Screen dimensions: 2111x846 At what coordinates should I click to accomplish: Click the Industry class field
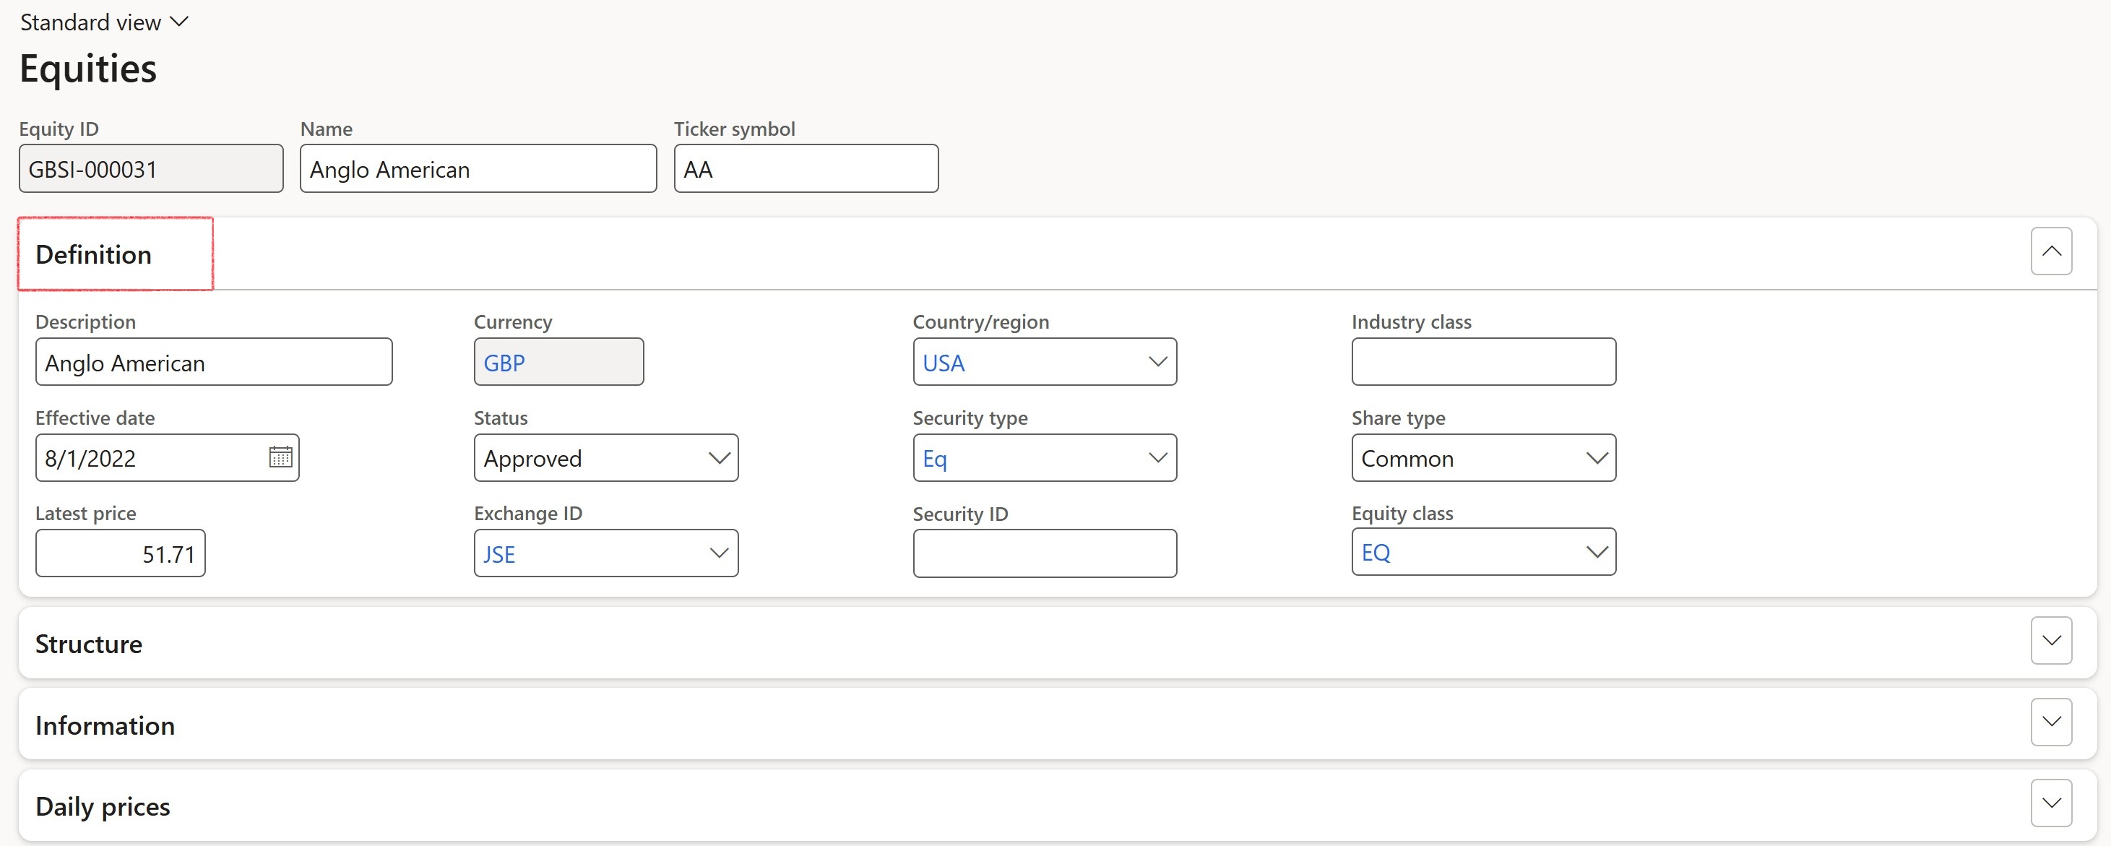(1483, 363)
